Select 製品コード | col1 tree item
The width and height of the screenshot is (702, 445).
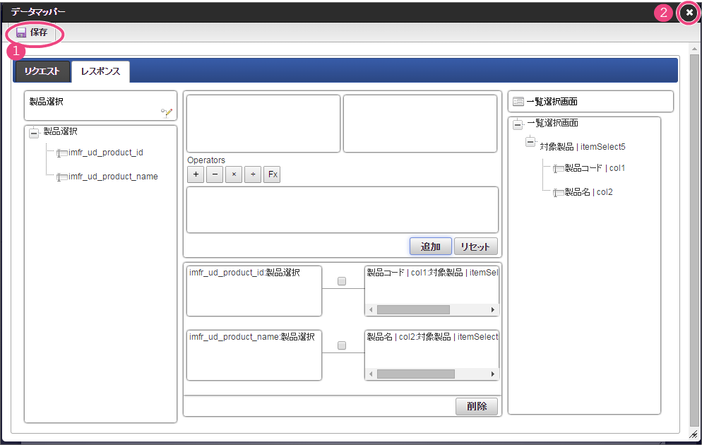click(x=595, y=168)
